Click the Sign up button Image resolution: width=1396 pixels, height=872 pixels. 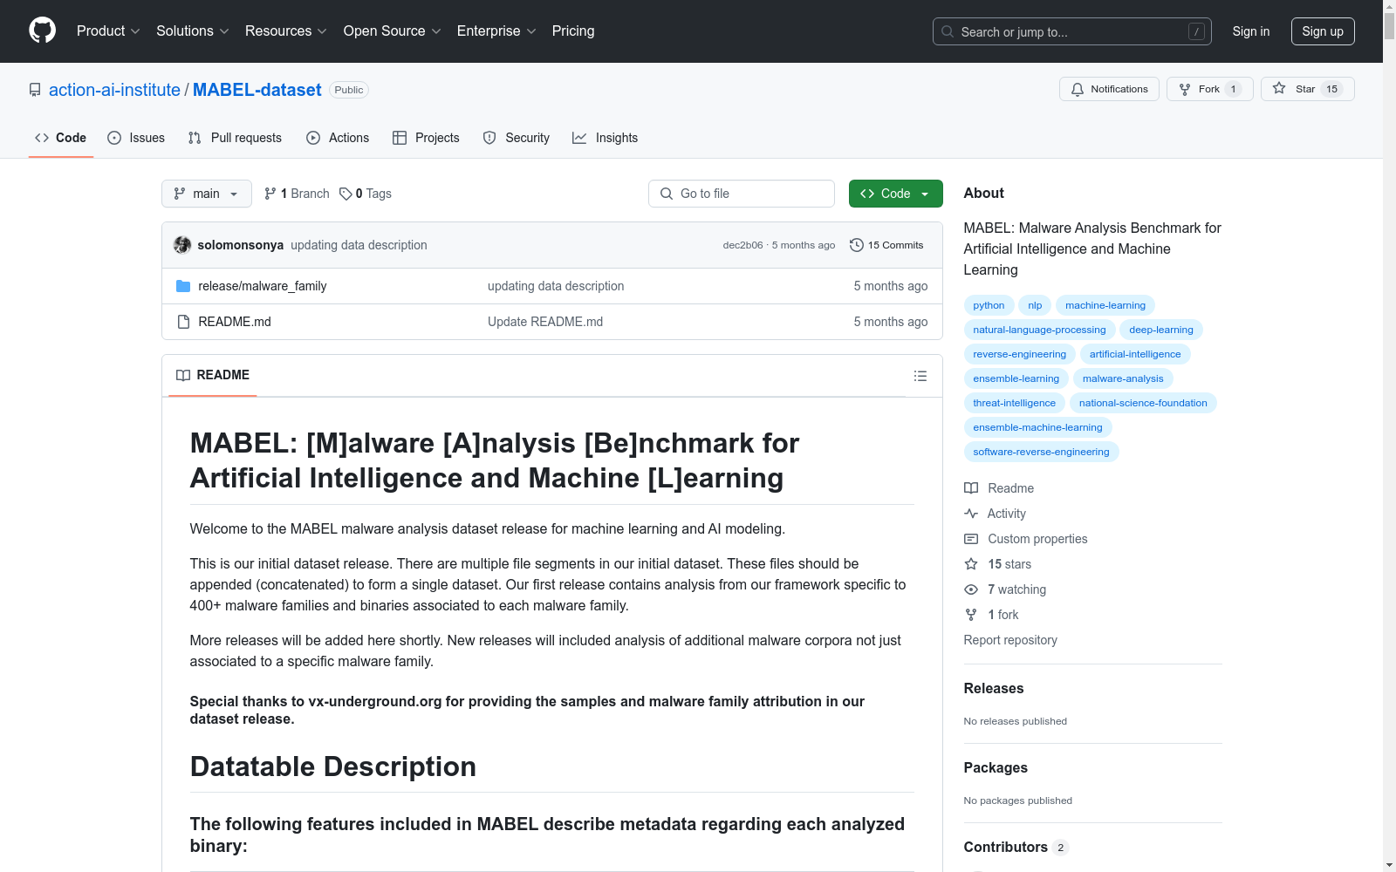pos(1323,31)
